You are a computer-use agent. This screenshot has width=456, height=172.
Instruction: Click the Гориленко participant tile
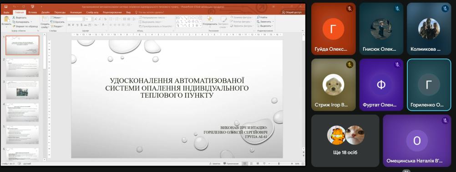pyautogui.click(x=430, y=85)
